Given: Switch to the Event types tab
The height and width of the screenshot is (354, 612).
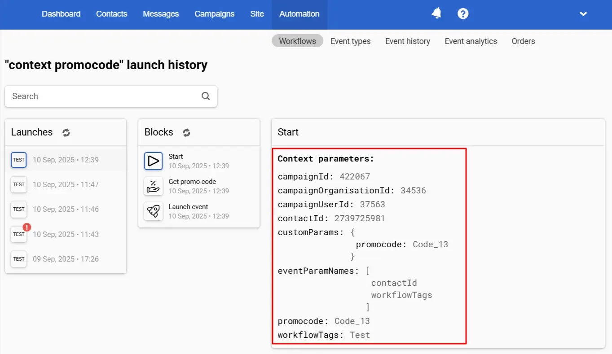Looking at the screenshot, I should (350, 41).
